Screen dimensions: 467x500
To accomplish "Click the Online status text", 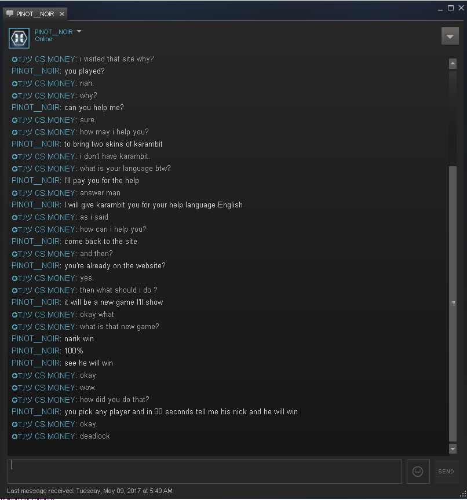I will pos(43,39).
